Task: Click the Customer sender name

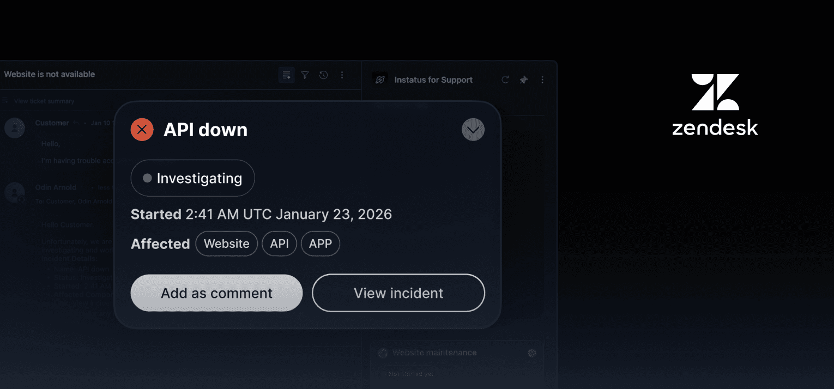Action: (x=52, y=123)
